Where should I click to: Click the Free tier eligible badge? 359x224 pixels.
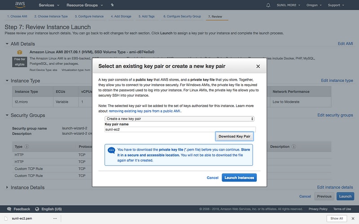pyautogui.click(x=20, y=62)
